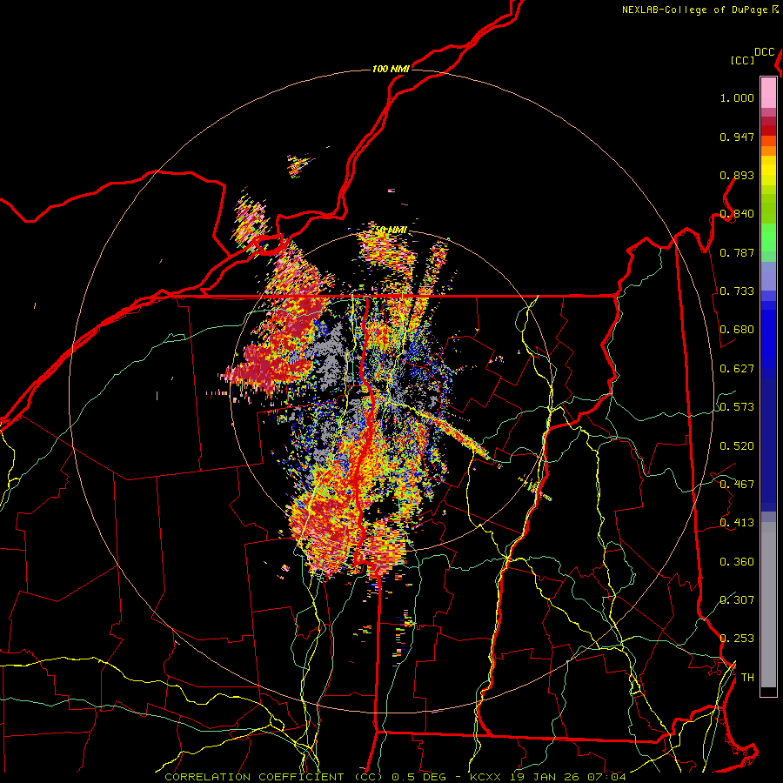Click the 19 JAN 26 date text
The image size is (783, 783).
pyautogui.click(x=545, y=777)
